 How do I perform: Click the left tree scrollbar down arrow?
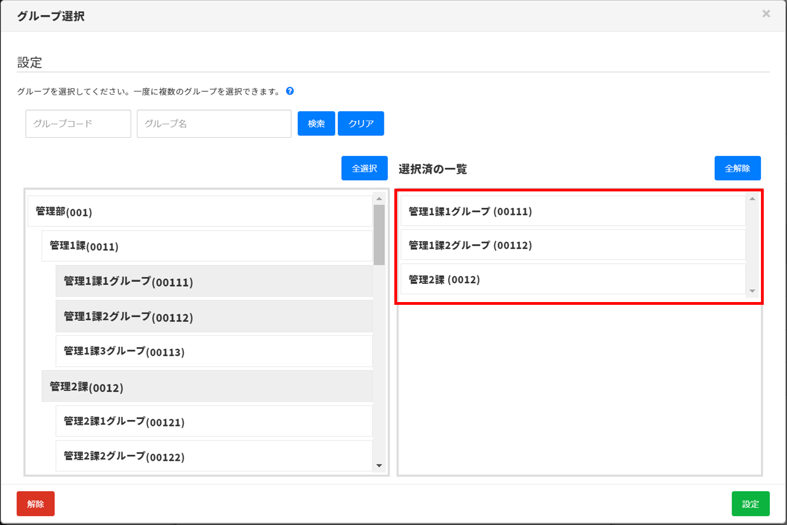click(x=379, y=466)
